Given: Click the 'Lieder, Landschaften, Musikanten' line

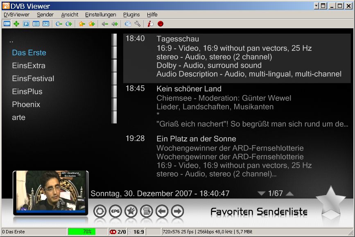Looking at the screenshot, I should click(215, 107).
